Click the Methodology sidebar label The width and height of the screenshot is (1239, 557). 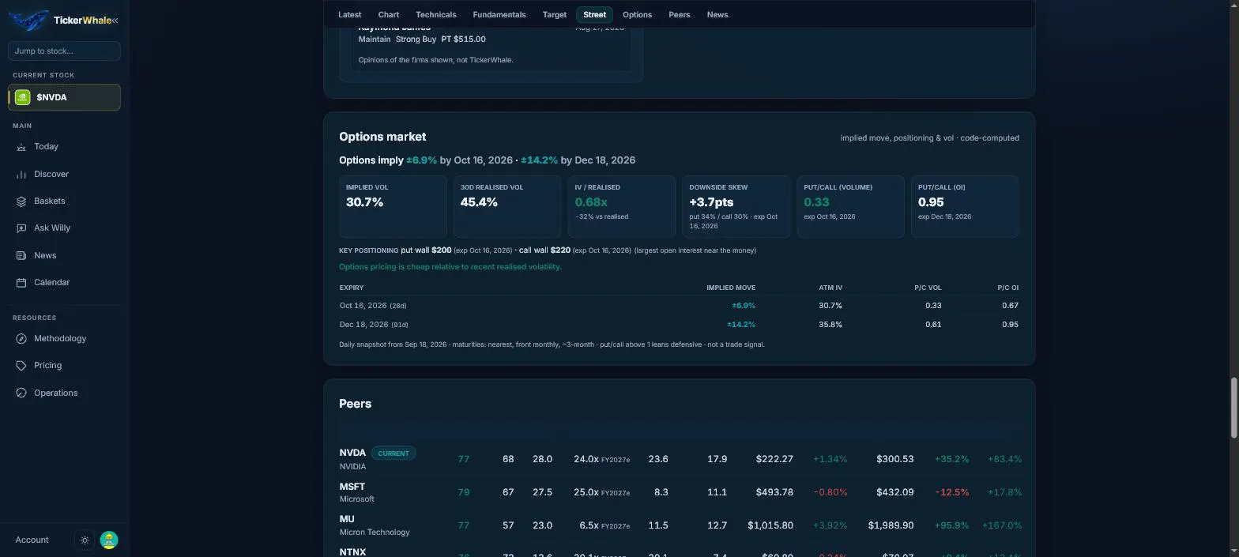point(60,339)
